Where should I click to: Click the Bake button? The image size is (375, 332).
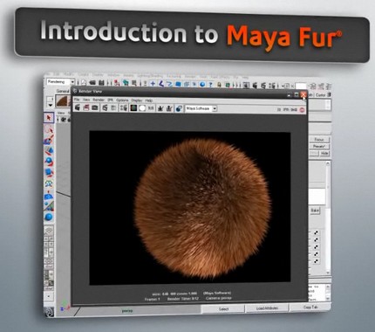coord(314,211)
